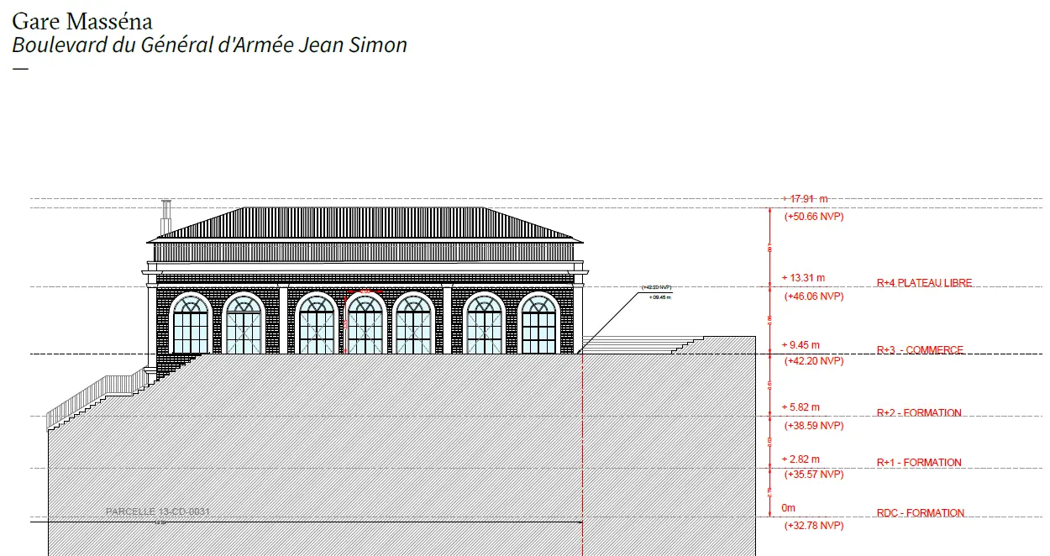Select the "(+50.66 NVP)" elevation value

pos(814,217)
